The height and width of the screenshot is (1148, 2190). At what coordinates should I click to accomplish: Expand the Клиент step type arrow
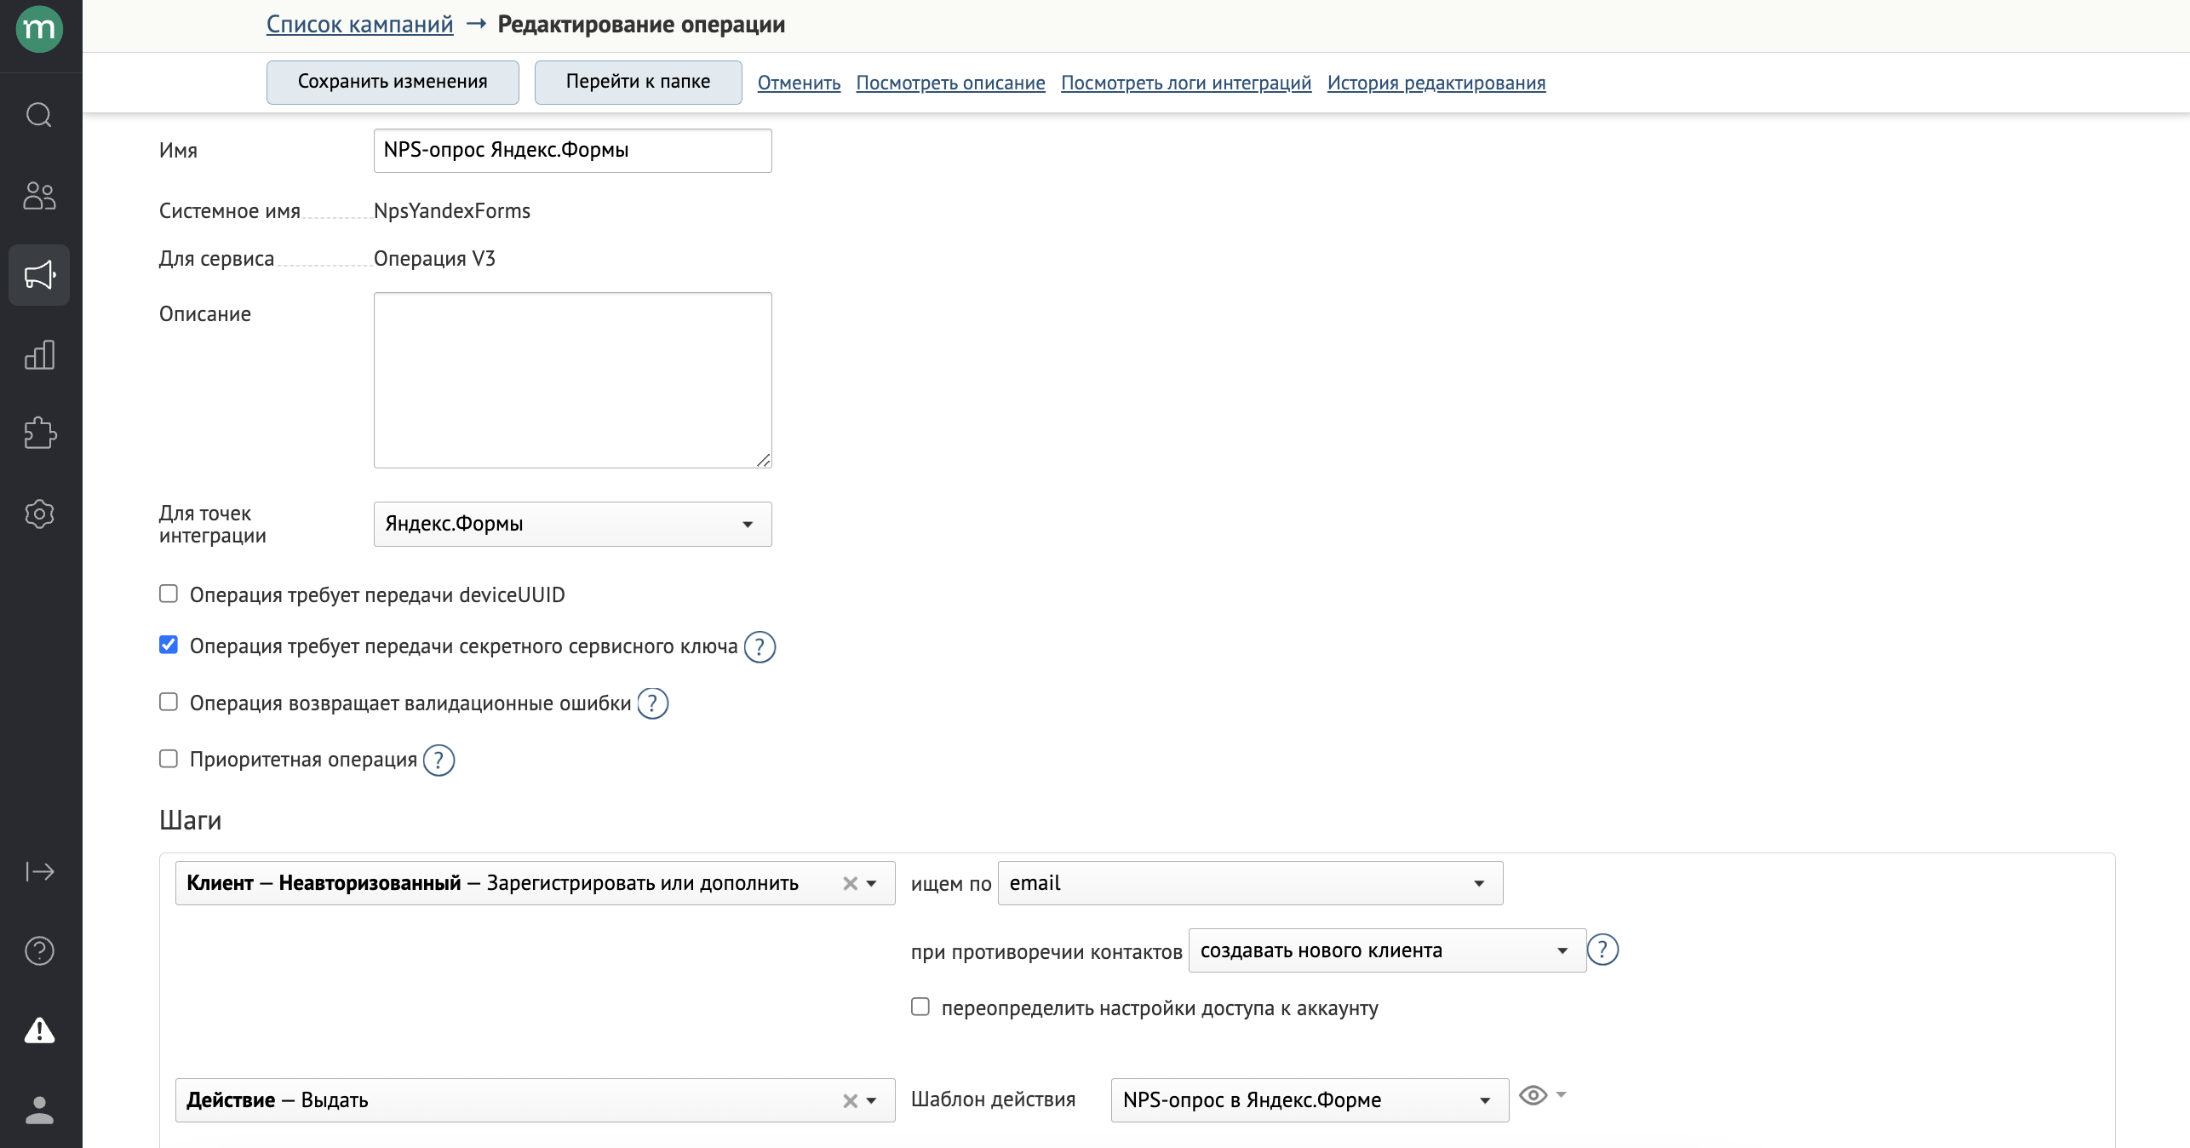coord(872,884)
